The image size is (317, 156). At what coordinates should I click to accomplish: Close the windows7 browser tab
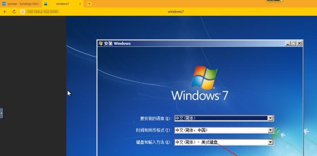click(x=80, y=4)
